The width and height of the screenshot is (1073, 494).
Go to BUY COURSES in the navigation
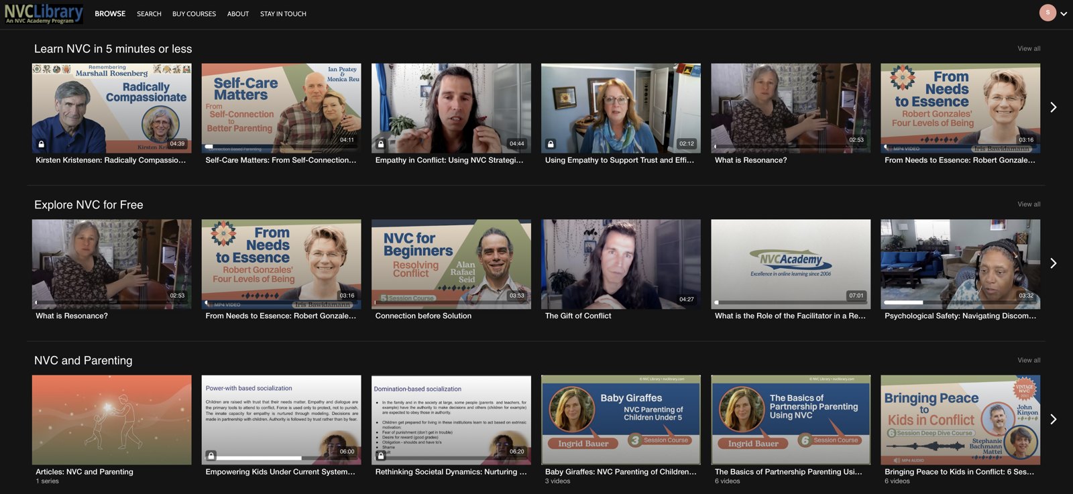pos(194,13)
